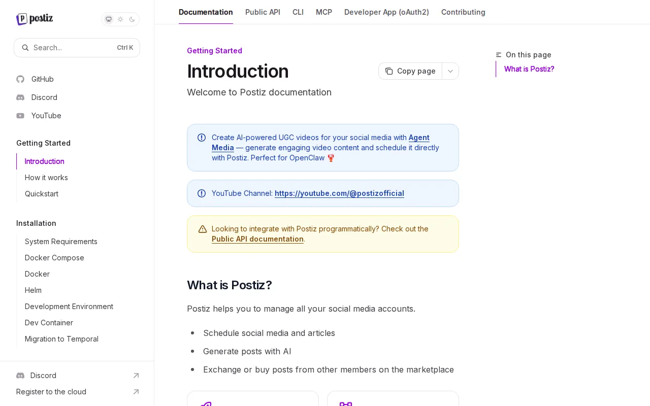Switch to light theme sun icon
Viewport: 650px width, 406px height.
click(120, 19)
